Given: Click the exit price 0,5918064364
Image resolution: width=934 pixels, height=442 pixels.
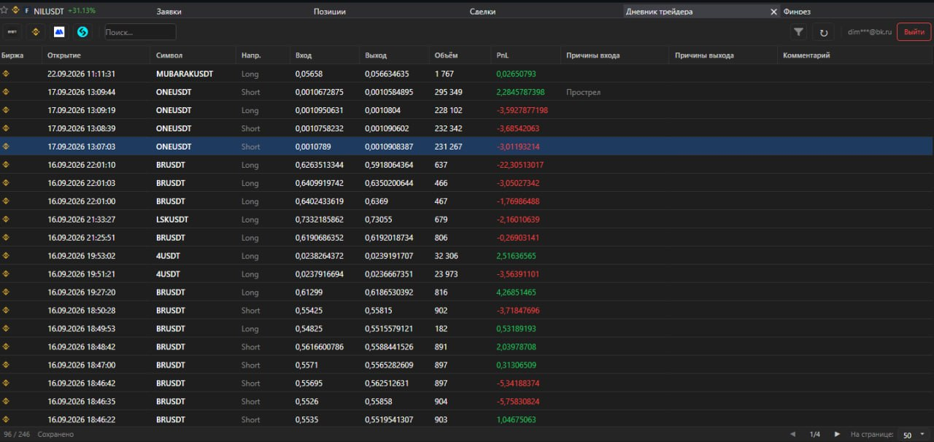Looking at the screenshot, I should pos(389,165).
